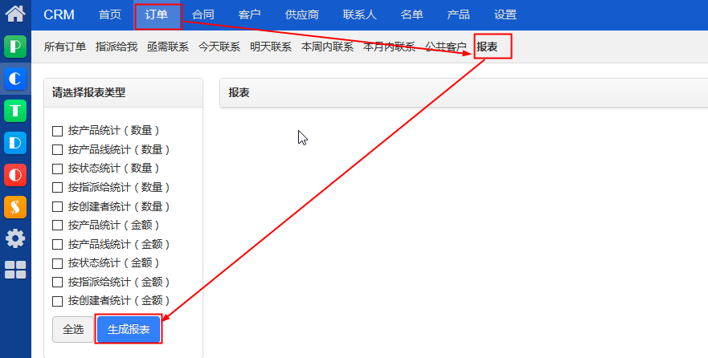Viewport: 708px width, 358px height.
Task: Open the blue D app icon
Action: click(x=15, y=143)
